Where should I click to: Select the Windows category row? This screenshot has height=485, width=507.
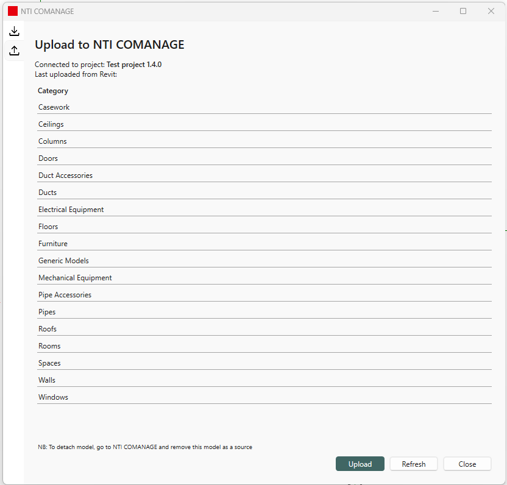(x=264, y=397)
